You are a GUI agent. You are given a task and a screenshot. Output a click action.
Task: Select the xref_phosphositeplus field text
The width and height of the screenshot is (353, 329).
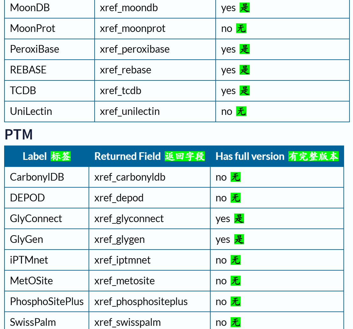coord(141,302)
